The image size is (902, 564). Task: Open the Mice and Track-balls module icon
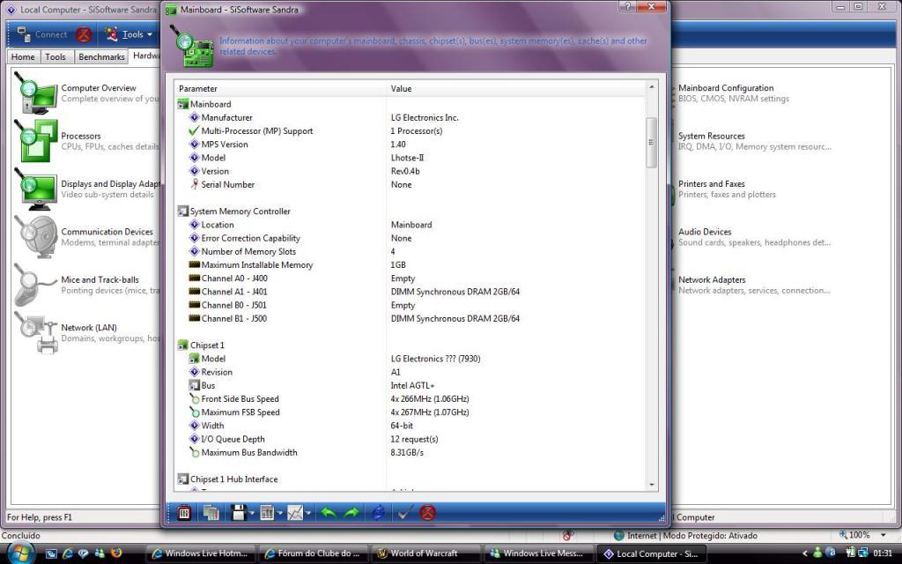tap(35, 285)
